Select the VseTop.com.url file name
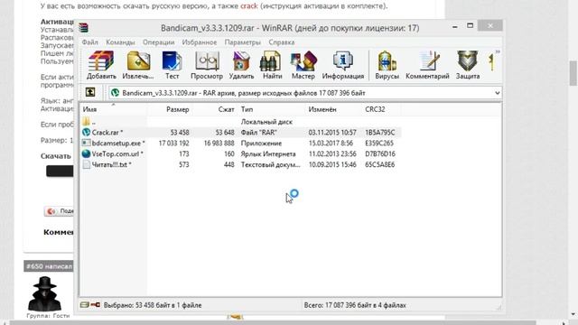578x325 pixels. (x=117, y=153)
